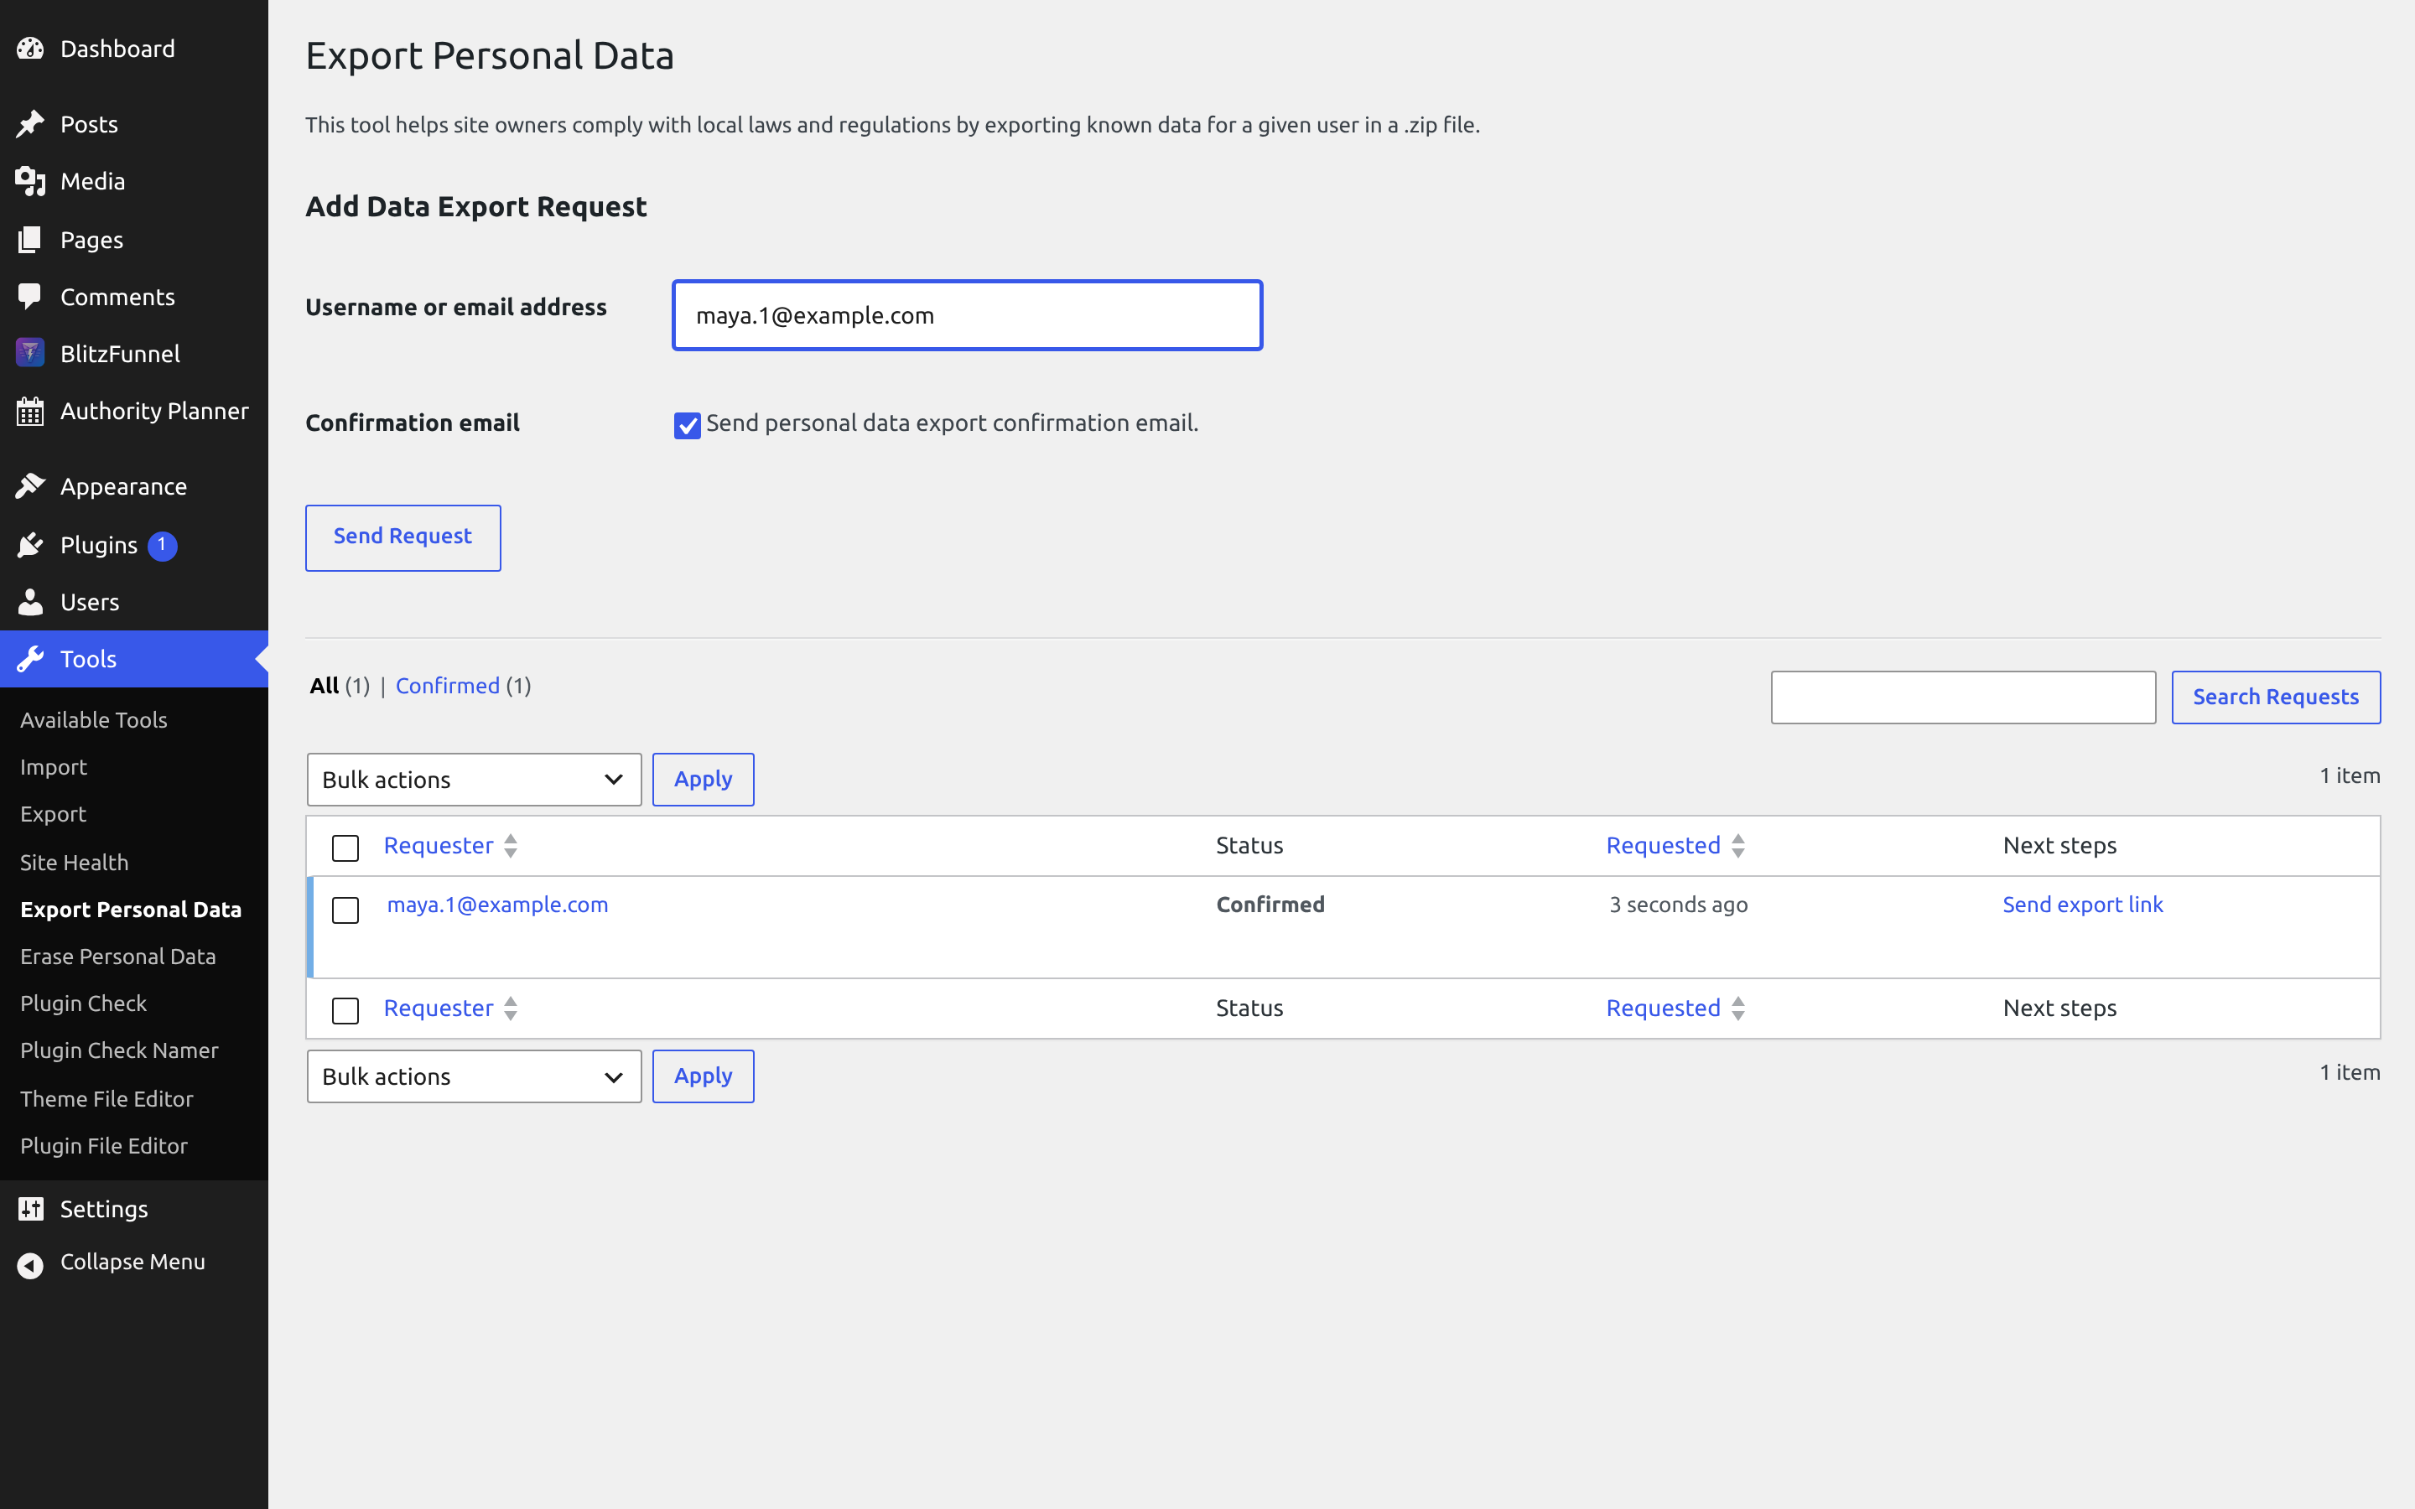Click the Posts pushpin icon
This screenshot has width=2415, height=1509.
30,124
